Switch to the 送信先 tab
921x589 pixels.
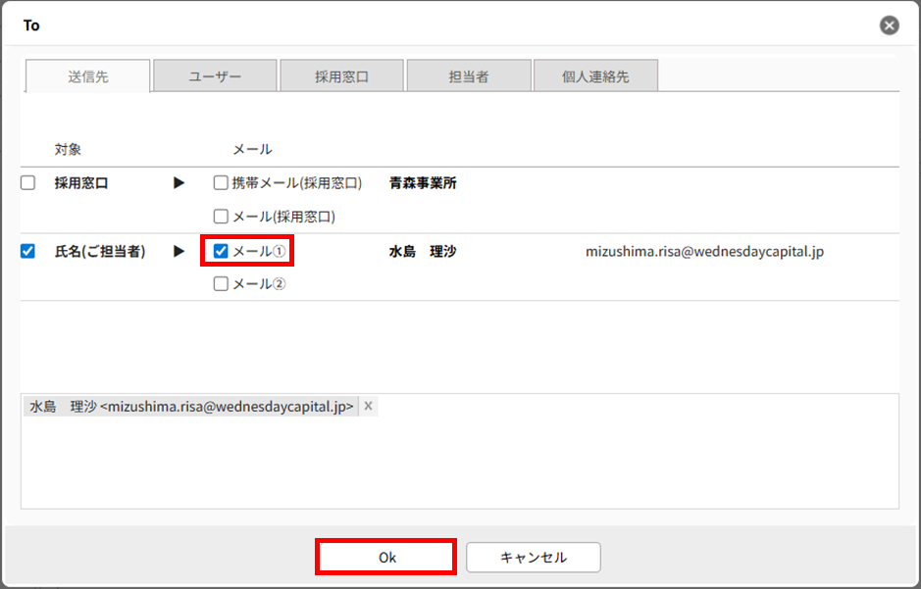87,75
